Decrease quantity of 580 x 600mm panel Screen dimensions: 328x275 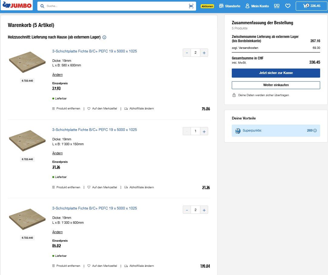(187, 53)
